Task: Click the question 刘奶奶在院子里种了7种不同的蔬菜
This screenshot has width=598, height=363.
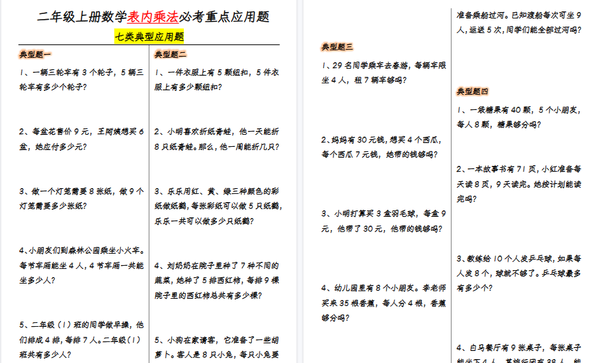Action: 217,280
